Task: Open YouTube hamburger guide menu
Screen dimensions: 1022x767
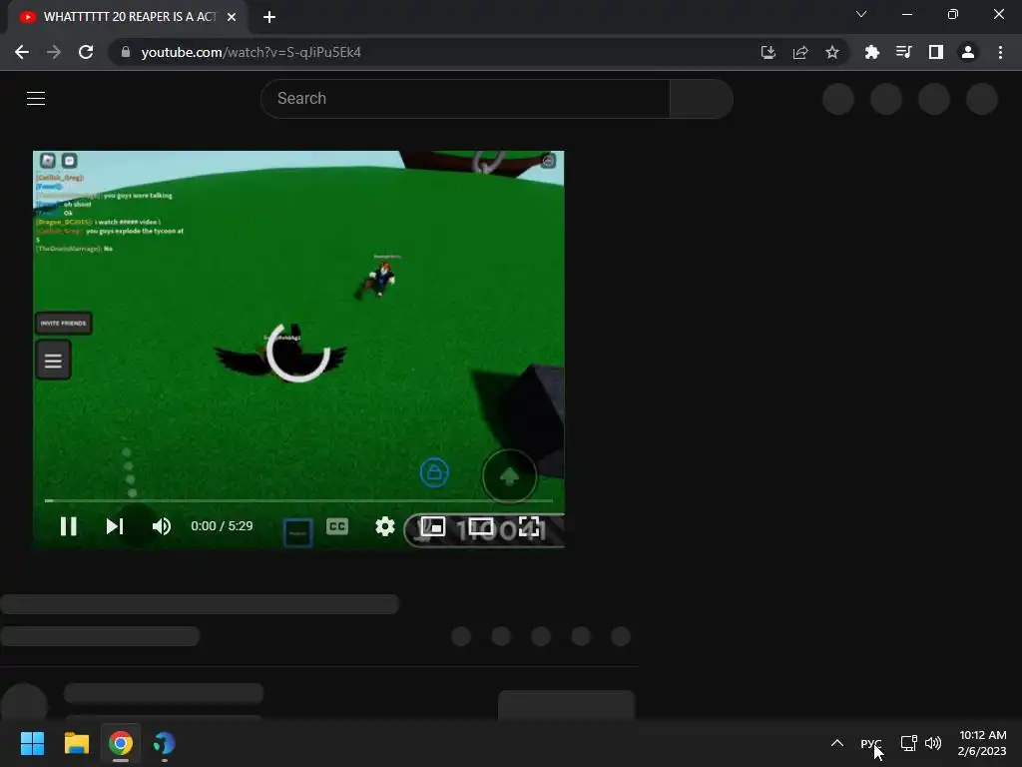Action: tap(36, 99)
